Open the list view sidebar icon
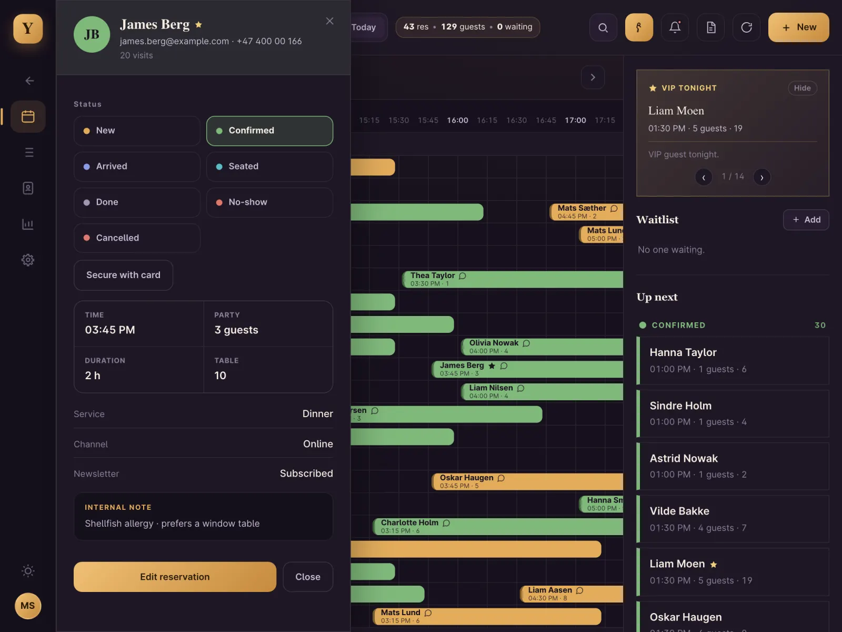 [x=29, y=152]
